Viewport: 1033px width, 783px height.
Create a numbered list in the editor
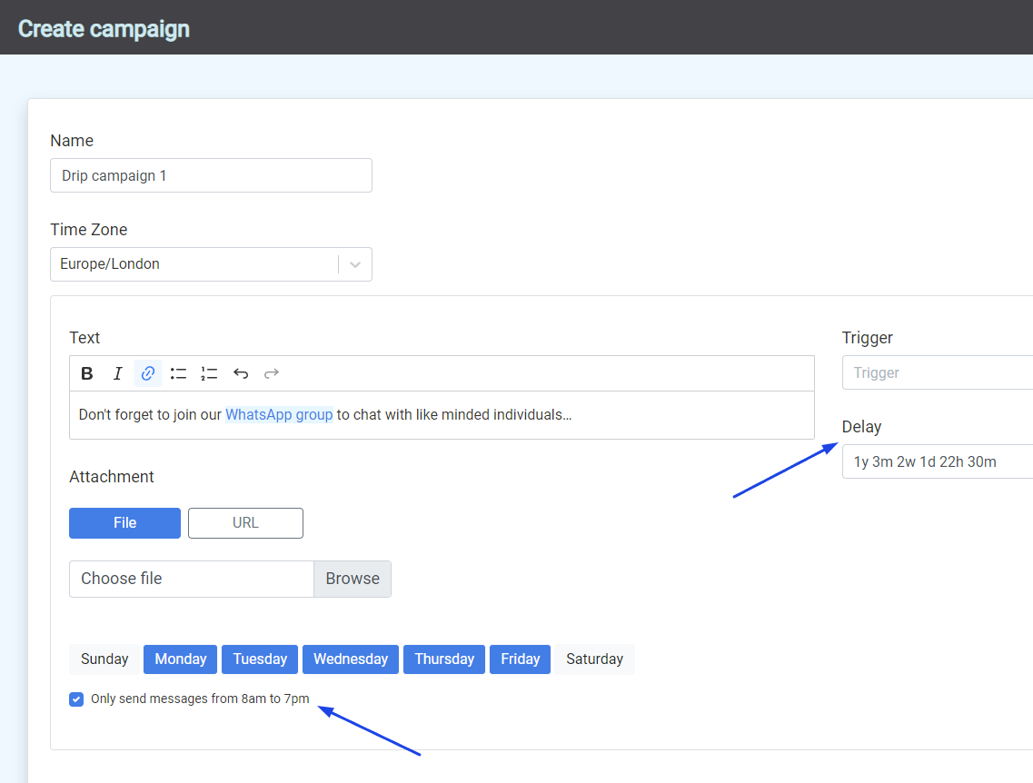(x=209, y=372)
